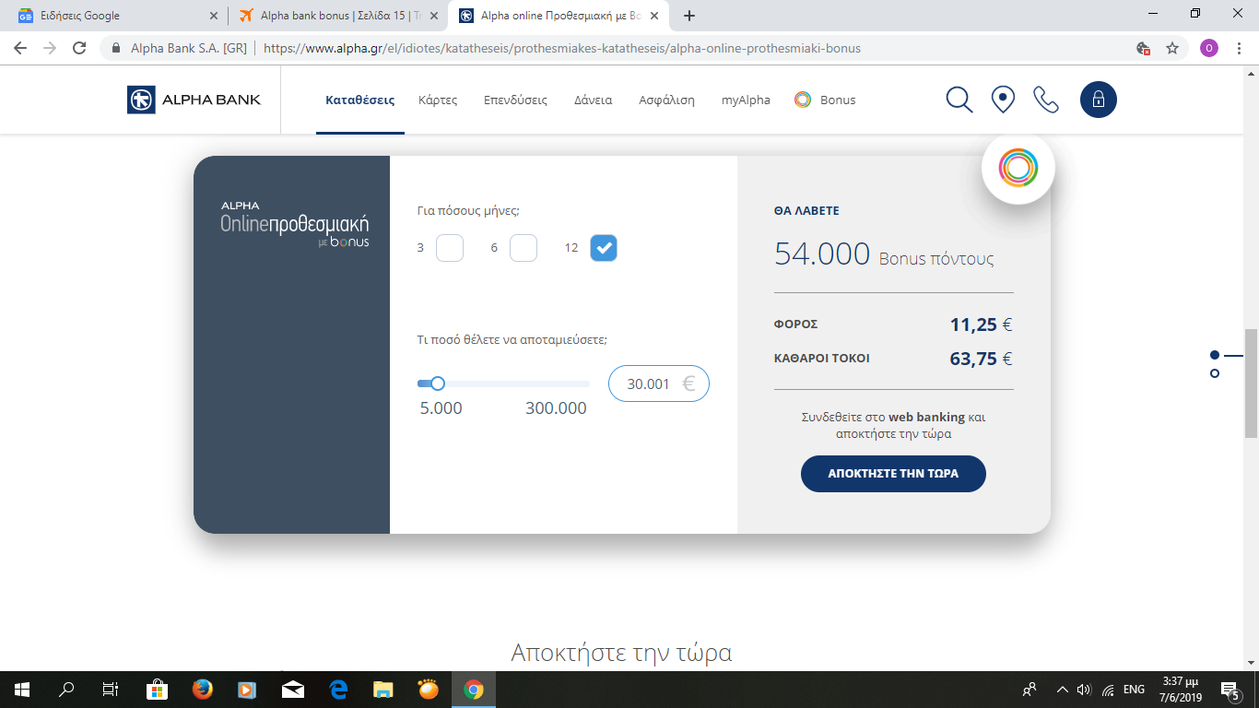Click the Alpha Bank logo

194,100
